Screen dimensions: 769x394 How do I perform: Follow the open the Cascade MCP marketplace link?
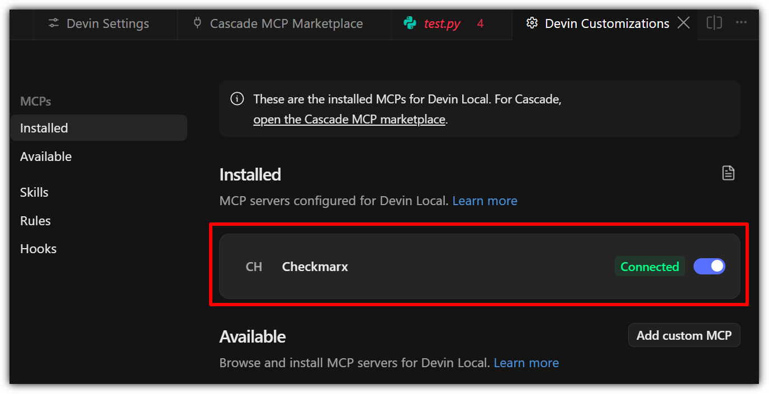click(x=349, y=120)
